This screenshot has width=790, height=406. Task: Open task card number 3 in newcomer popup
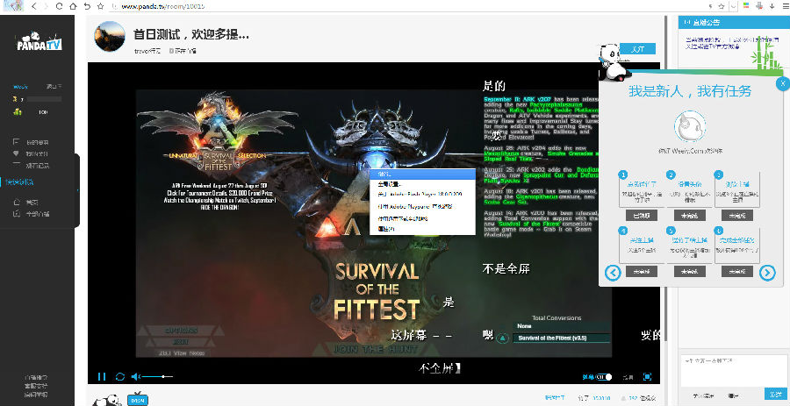737,189
